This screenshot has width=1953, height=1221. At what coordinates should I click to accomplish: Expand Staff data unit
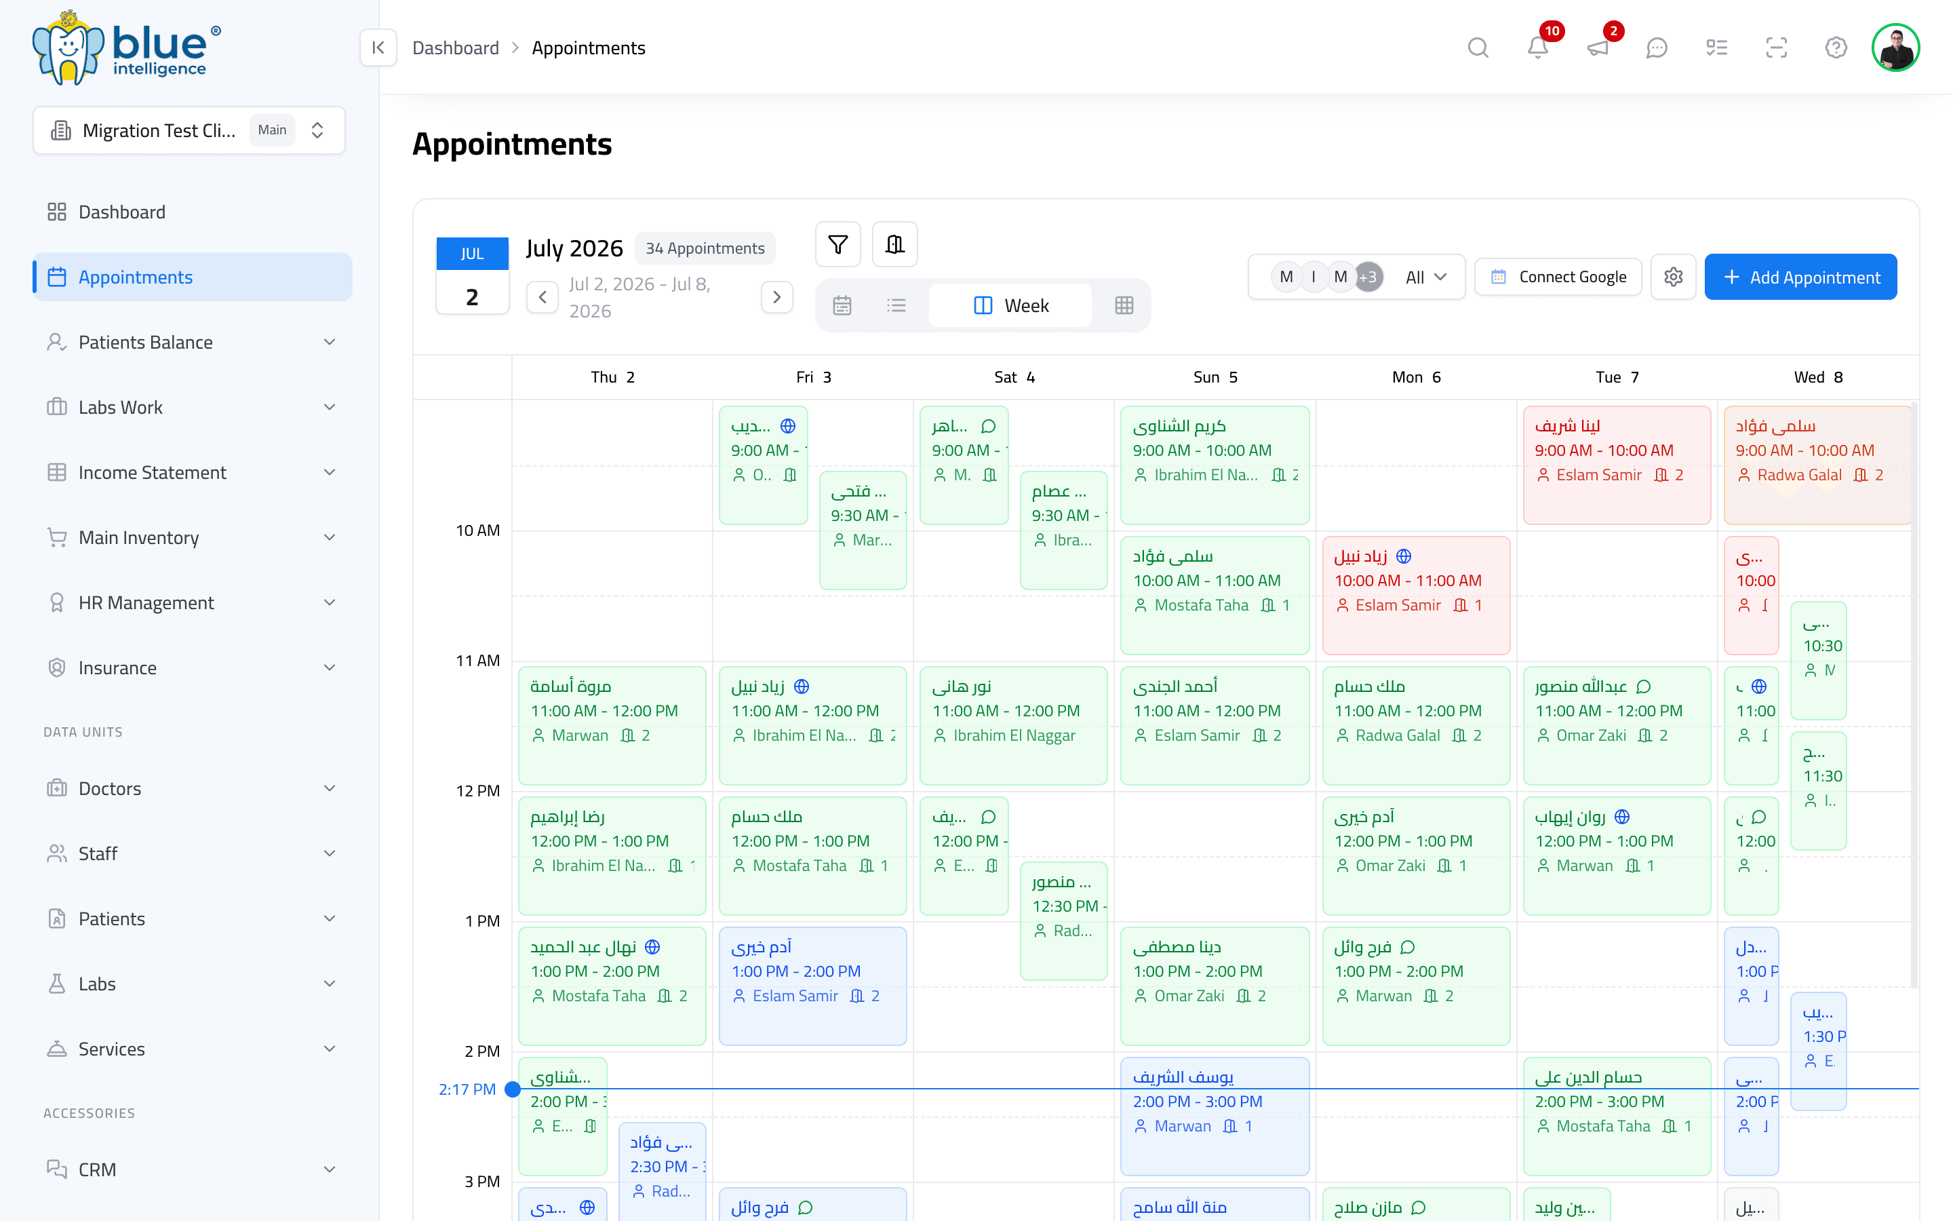(x=192, y=853)
